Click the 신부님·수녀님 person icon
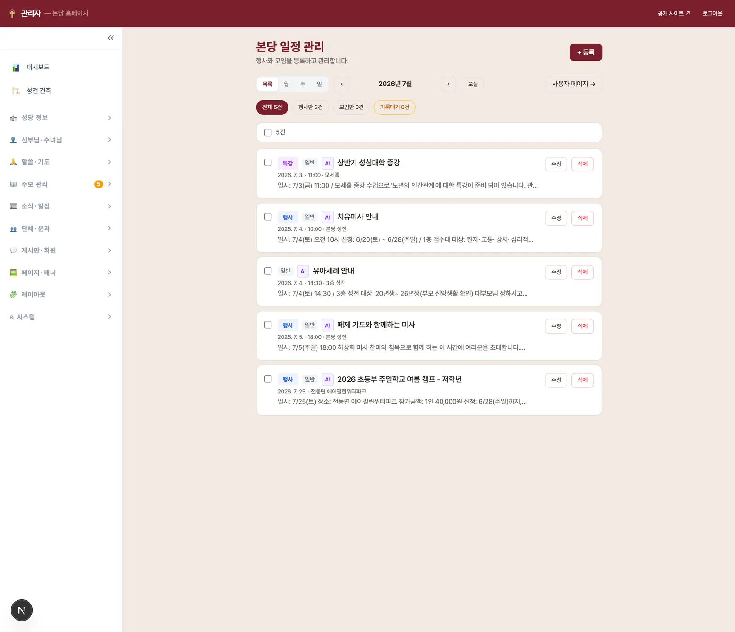This screenshot has height=632, width=735. pyautogui.click(x=13, y=140)
